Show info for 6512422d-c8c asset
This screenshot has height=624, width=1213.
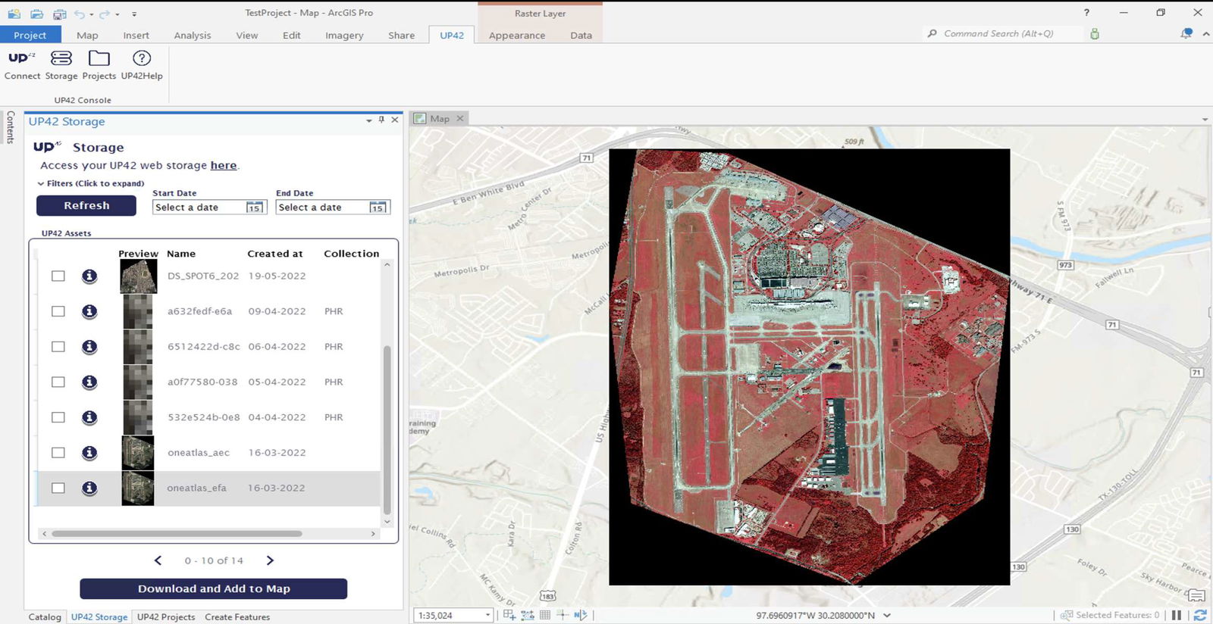click(89, 347)
